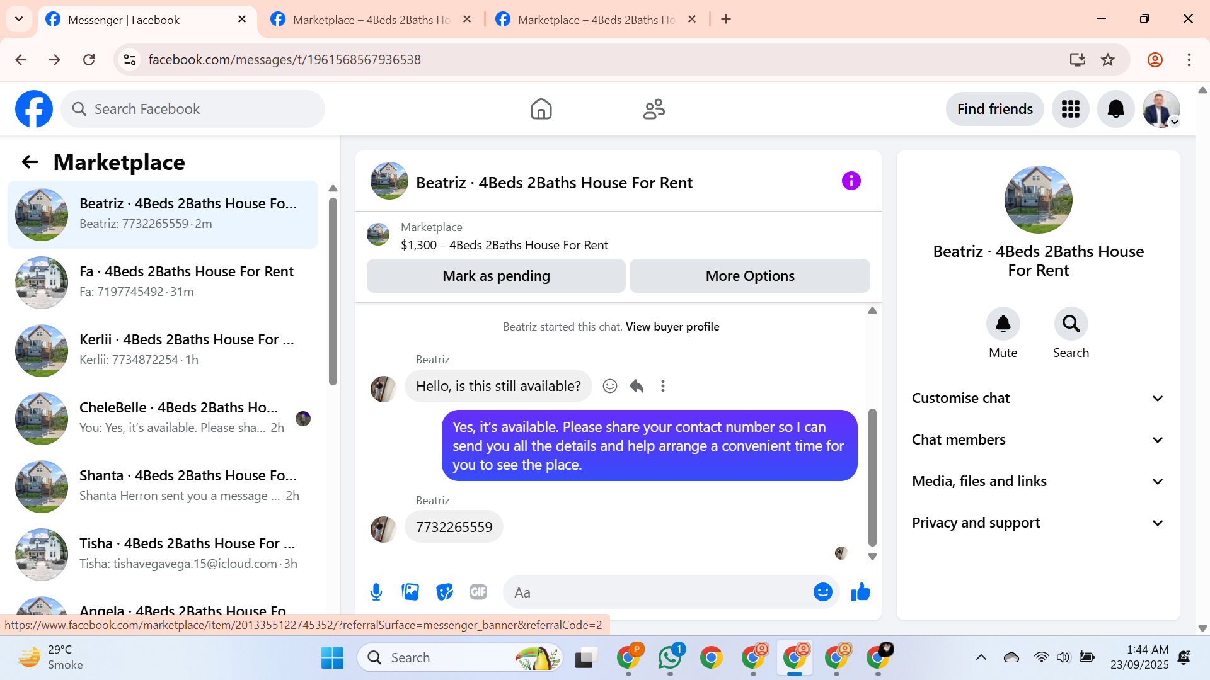The width and height of the screenshot is (1210, 680).
Task: Open WhatsApp from the taskbar
Action: [x=670, y=657]
